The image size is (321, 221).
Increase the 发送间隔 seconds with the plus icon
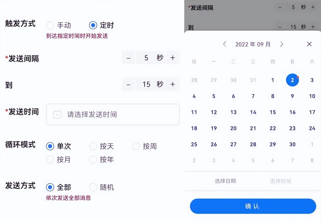[x=173, y=58]
